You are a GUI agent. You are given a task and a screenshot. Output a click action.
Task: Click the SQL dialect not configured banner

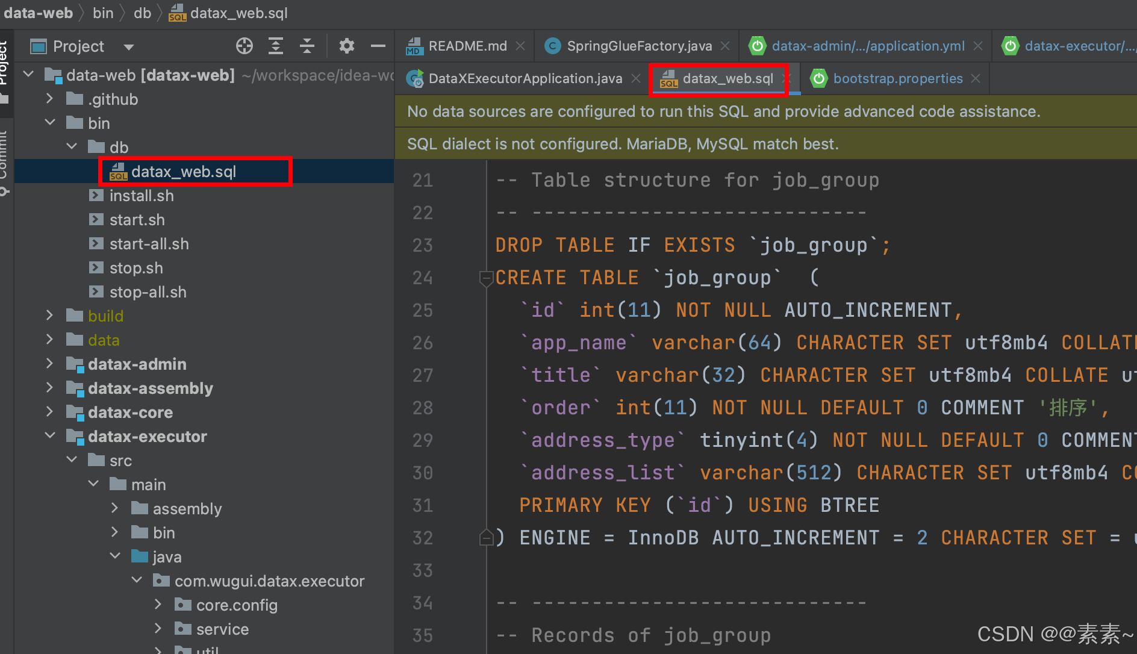pyautogui.click(x=765, y=144)
